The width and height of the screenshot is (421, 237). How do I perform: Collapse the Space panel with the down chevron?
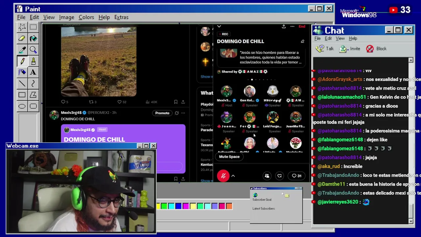pos(219,26)
